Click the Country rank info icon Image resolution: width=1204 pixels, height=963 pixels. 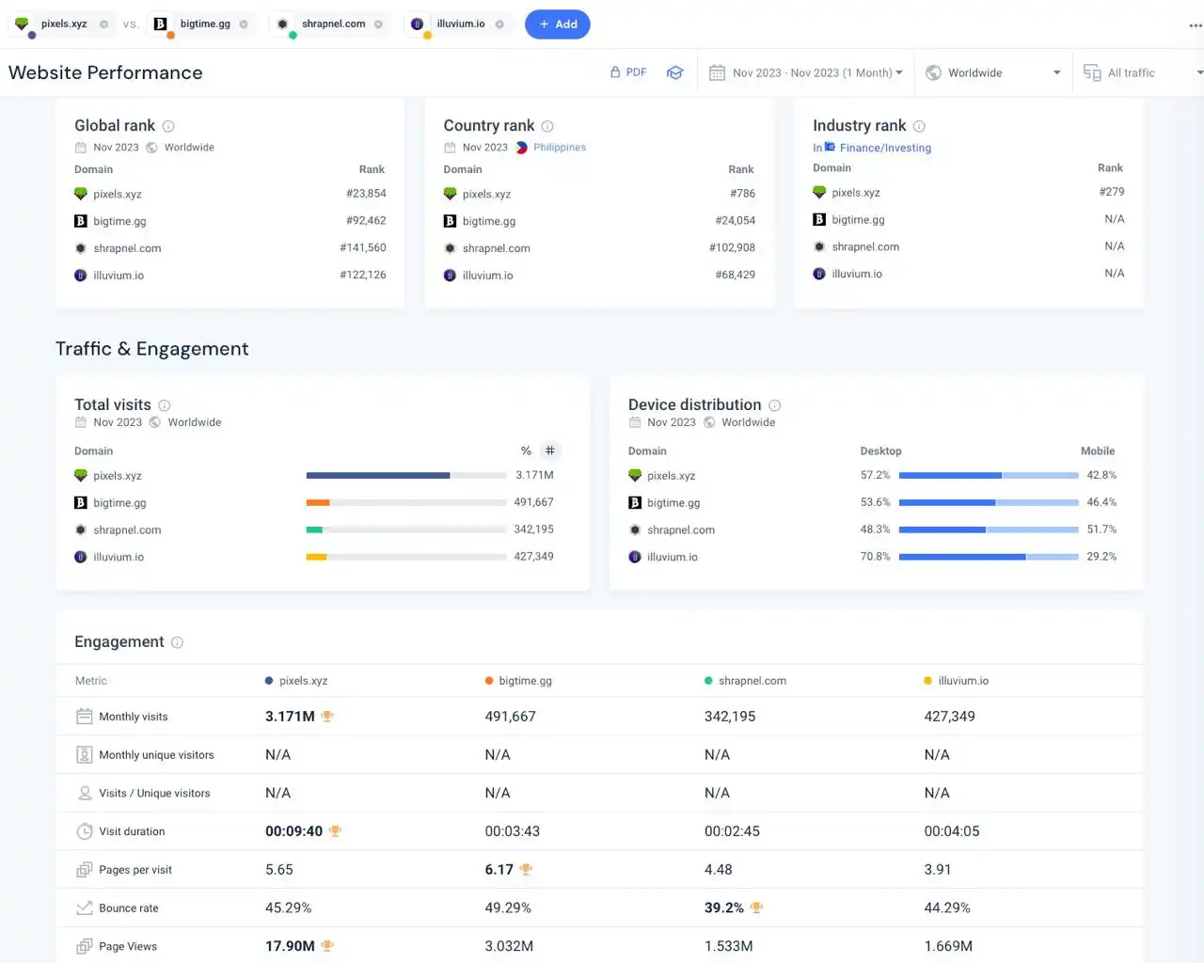tap(547, 126)
